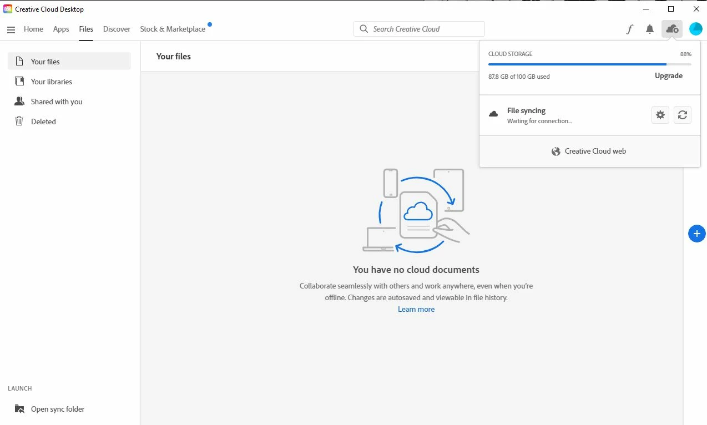Click the Search Creative Cloud field
This screenshot has height=425, width=707.
(x=419, y=29)
